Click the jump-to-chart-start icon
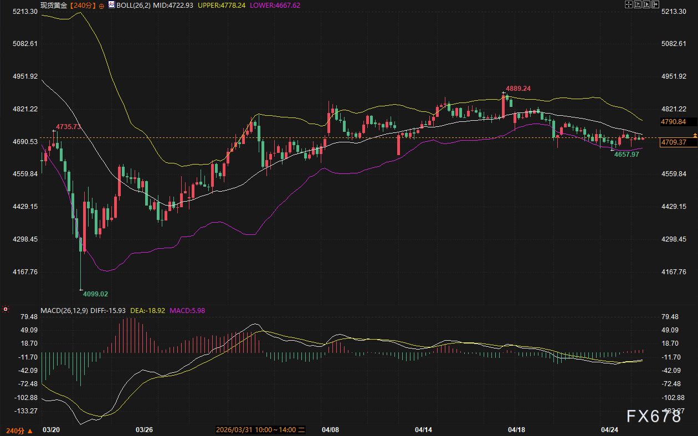The height and width of the screenshot is (436, 698). pyautogui.click(x=638, y=5)
